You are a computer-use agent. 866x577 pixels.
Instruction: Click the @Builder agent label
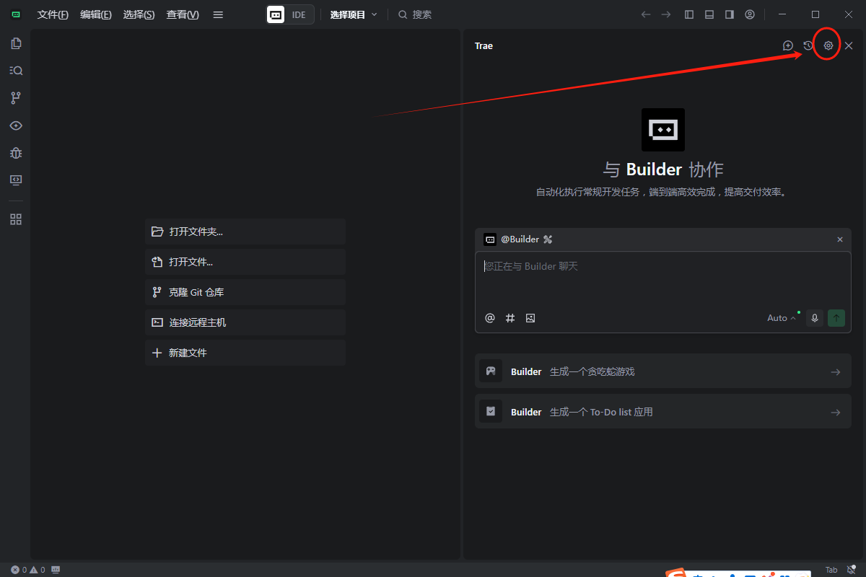(x=520, y=239)
